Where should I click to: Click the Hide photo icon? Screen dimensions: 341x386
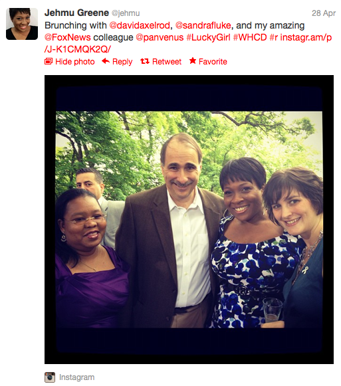click(x=49, y=61)
